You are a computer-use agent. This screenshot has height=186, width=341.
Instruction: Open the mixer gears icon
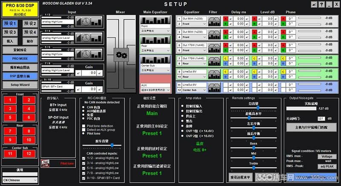click(x=121, y=55)
